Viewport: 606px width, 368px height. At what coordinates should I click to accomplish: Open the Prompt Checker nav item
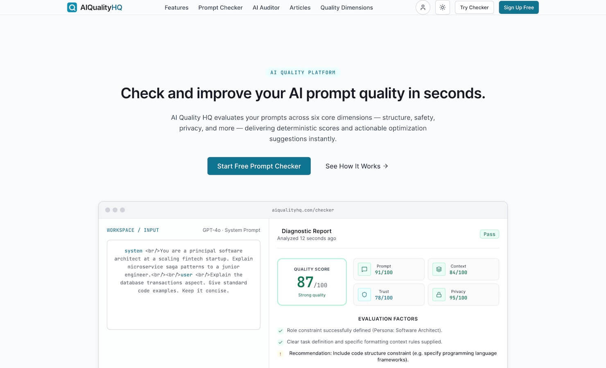pyautogui.click(x=220, y=7)
